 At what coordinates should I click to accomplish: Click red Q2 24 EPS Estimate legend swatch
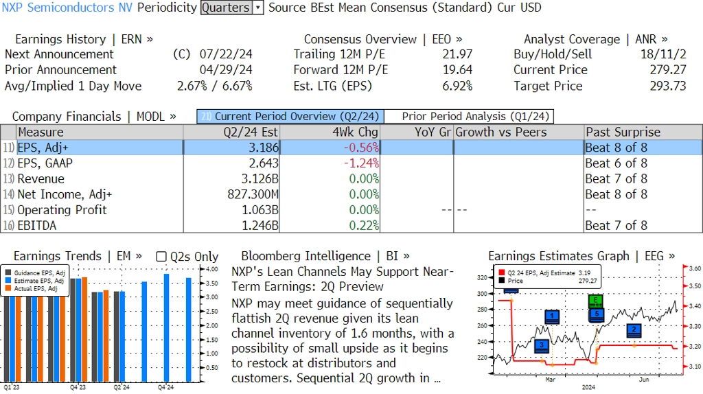501,273
